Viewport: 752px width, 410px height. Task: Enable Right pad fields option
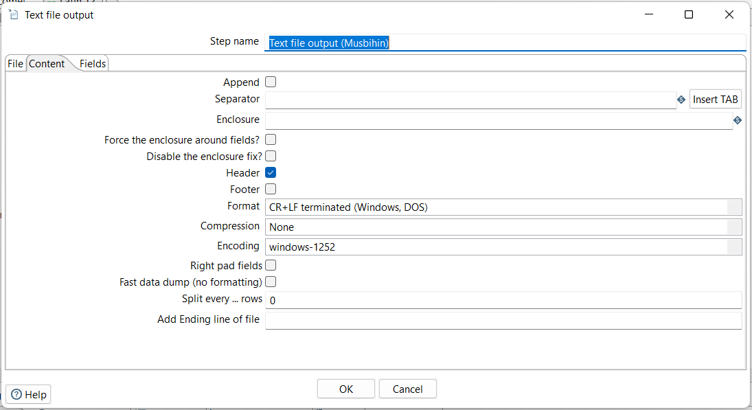tap(271, 265)
